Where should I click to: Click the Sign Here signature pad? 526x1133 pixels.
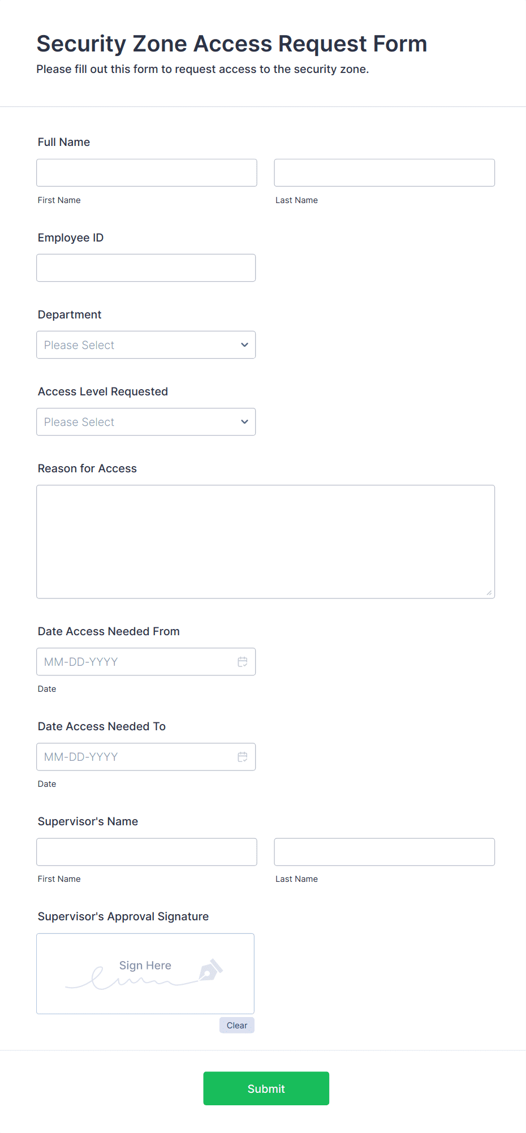(x=145, y=973)
